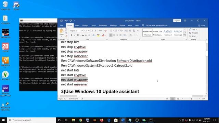Toggle align left for paragraph

111,35
